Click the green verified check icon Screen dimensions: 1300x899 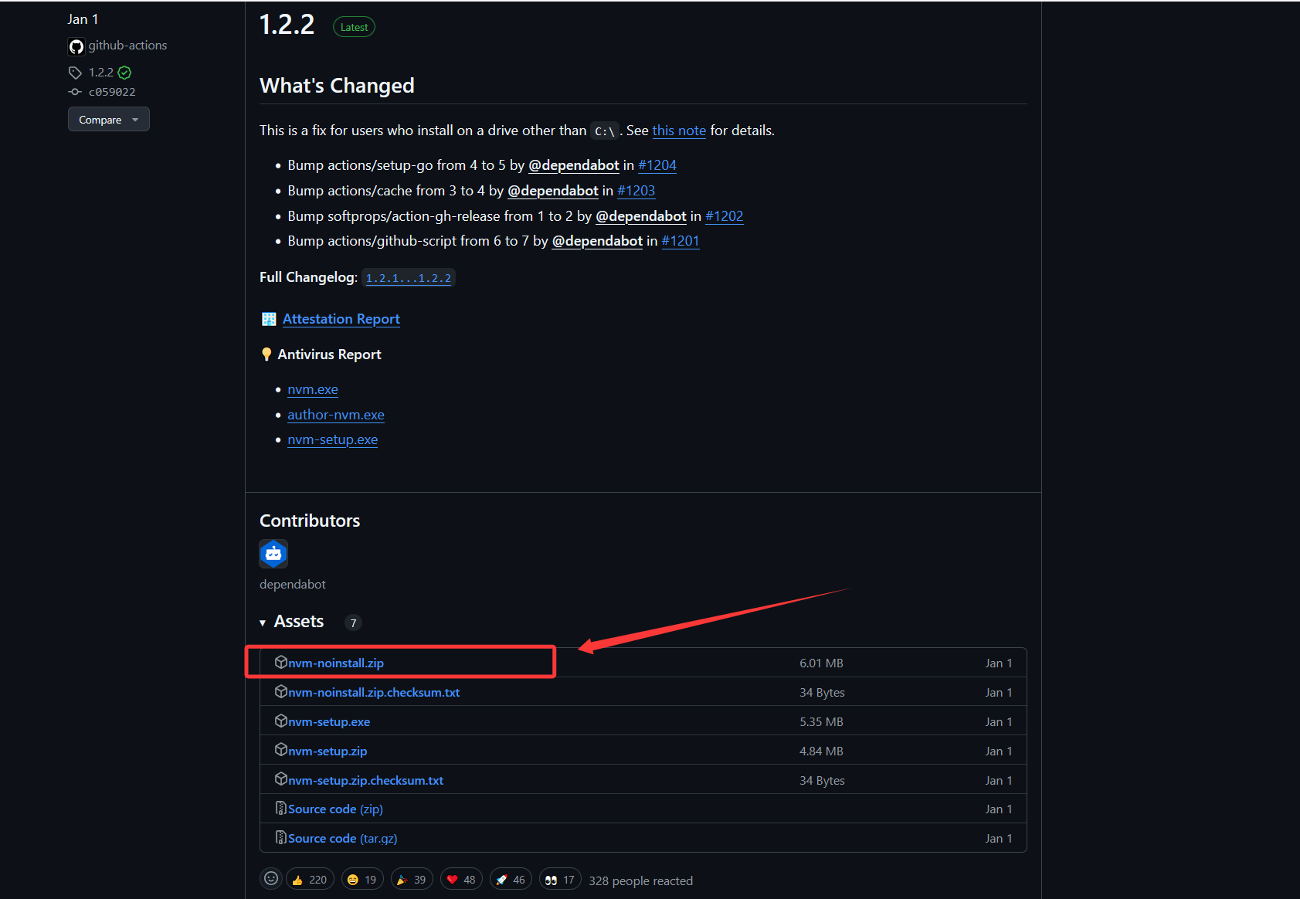coord(124,73)
